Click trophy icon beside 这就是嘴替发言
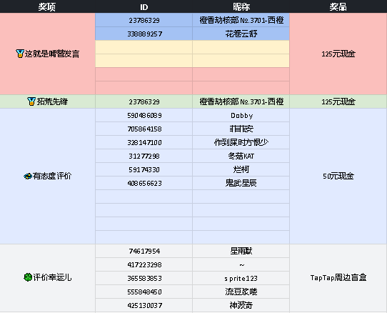The width and height of the screenshot is (387, 313). (20, 54)
